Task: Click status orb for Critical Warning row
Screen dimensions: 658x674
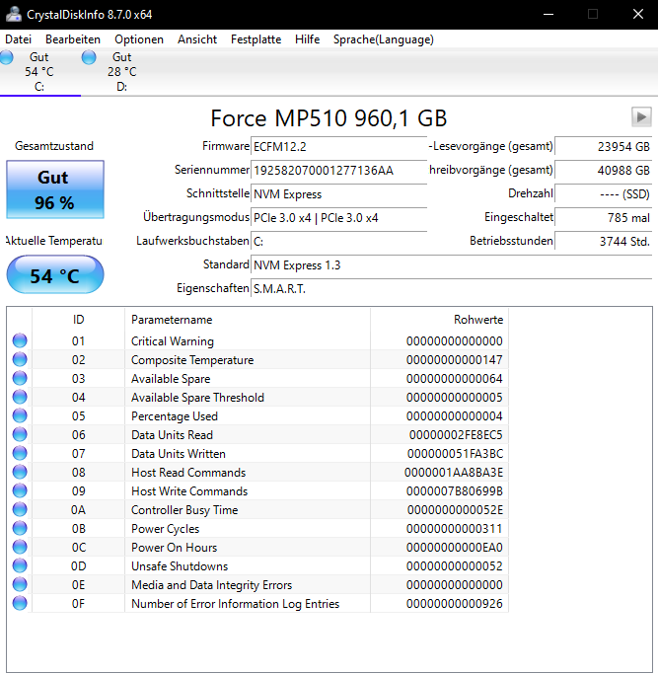Action: 20,340
